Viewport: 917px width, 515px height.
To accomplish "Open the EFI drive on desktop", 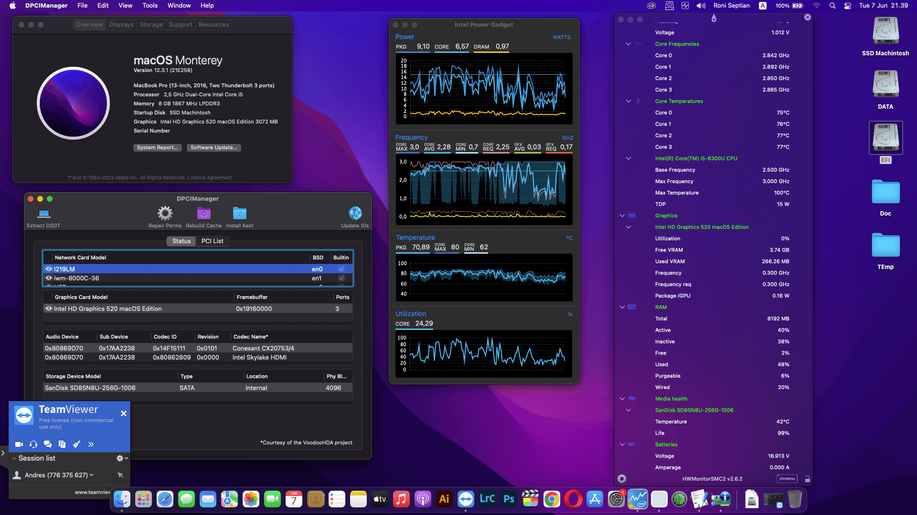I will click(885, 138).
